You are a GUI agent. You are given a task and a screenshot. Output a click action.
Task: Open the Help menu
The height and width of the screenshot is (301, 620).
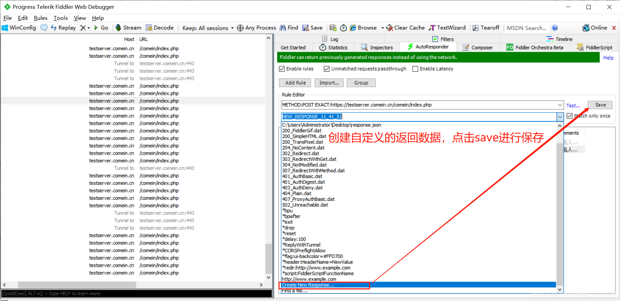[98, 18]
